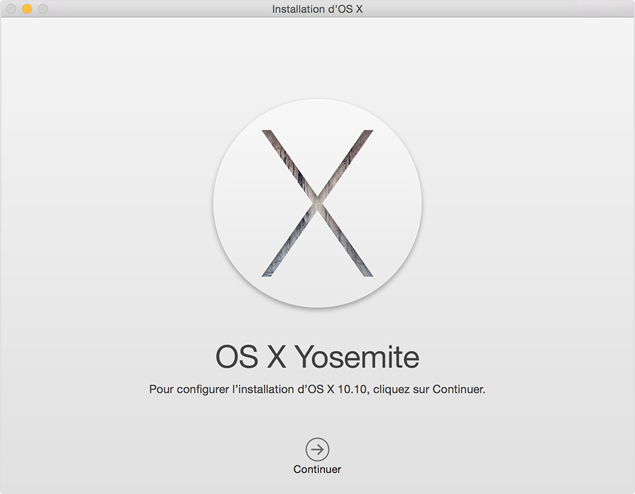Click the Continuer arrow icon
635x494 pixels.
[317, 450]
